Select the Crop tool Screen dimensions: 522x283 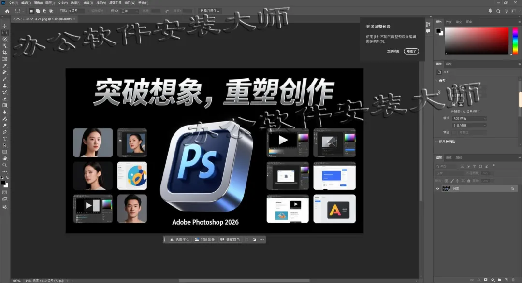[5, 53]
